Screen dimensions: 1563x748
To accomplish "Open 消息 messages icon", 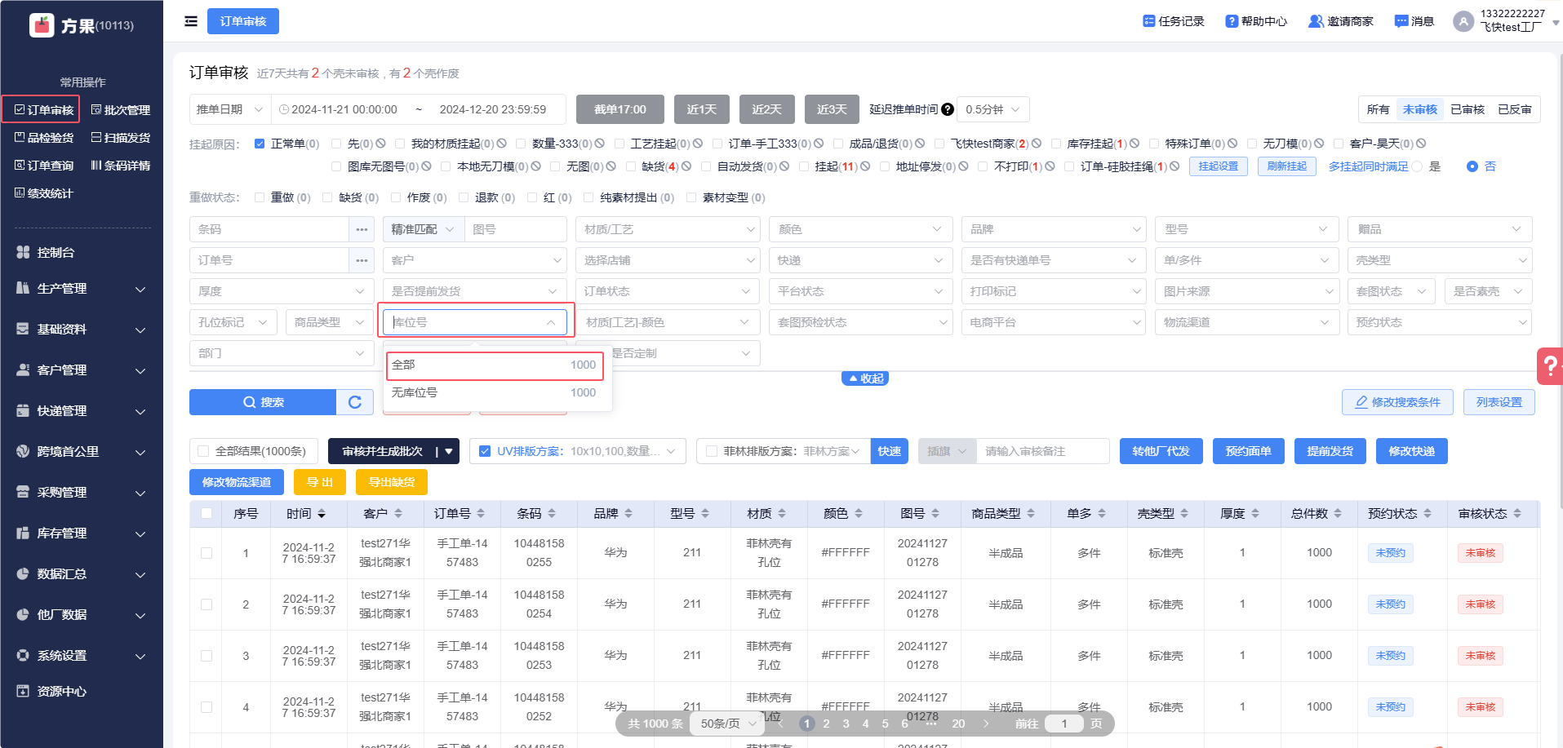I will (1401, 21).
